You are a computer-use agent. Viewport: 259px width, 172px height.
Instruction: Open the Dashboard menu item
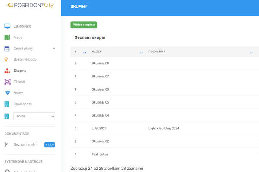click(x=22, y=26)
